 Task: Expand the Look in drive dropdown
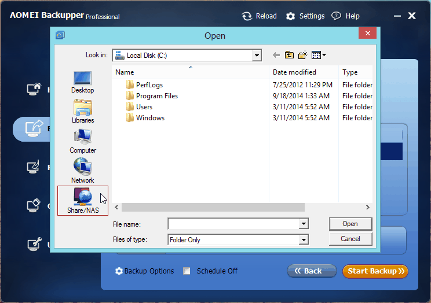[257, 56]
